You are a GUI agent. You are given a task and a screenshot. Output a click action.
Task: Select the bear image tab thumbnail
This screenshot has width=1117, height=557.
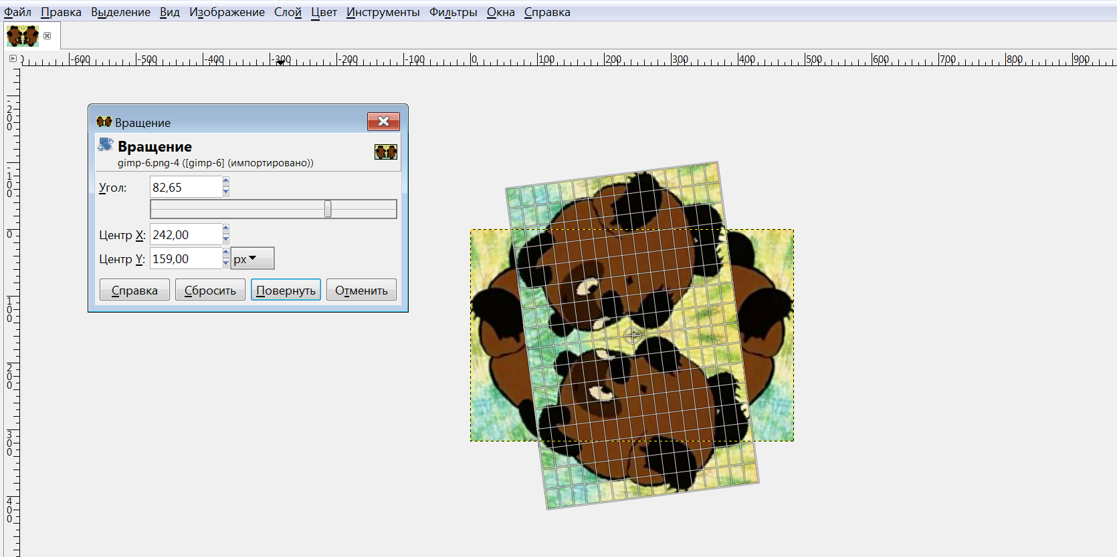(x=23, y=36)
